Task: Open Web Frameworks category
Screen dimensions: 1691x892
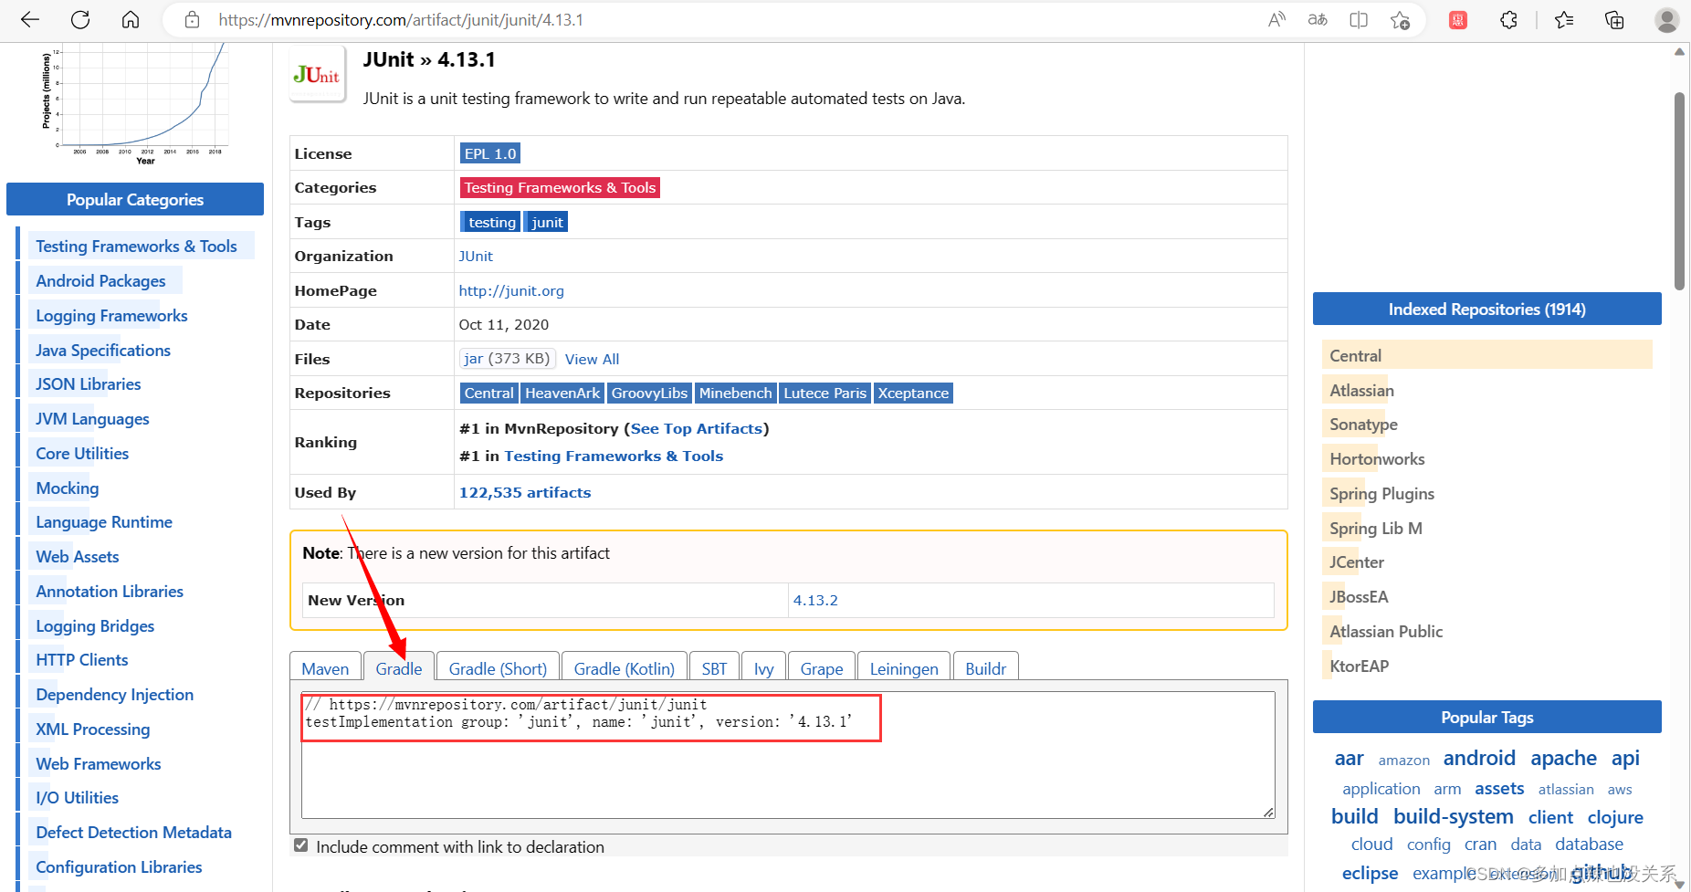Action: click(x=99, y=763)
